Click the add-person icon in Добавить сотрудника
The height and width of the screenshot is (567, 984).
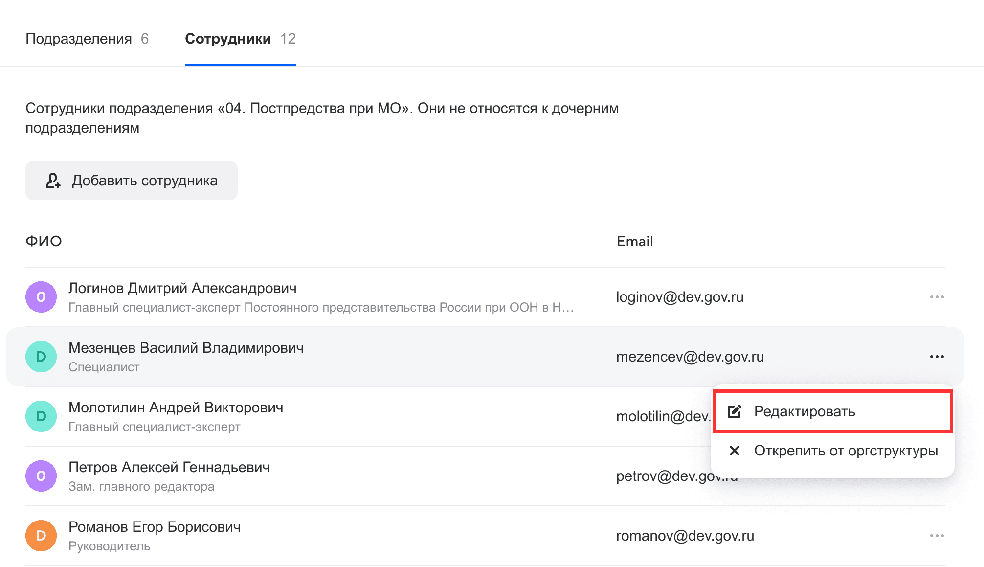(53, 181)
